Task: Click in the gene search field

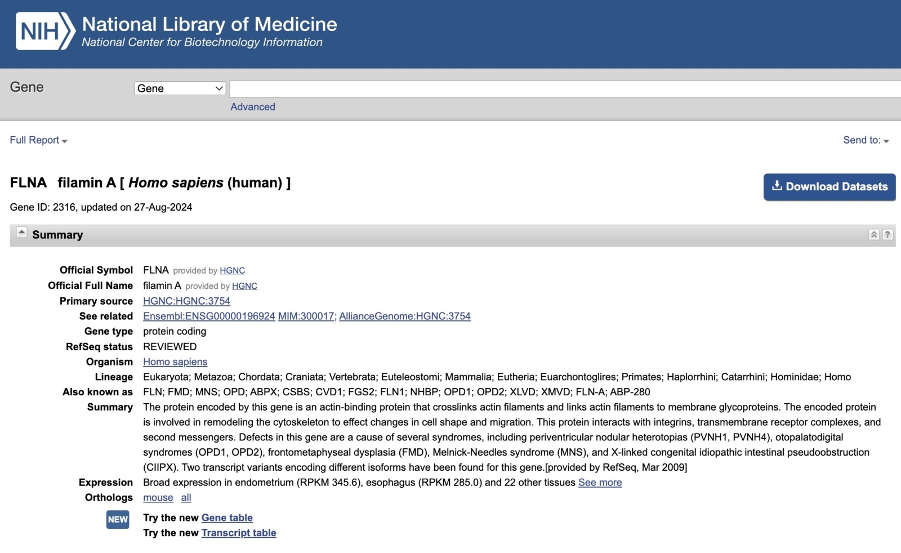Action: [x=565, y=89]
